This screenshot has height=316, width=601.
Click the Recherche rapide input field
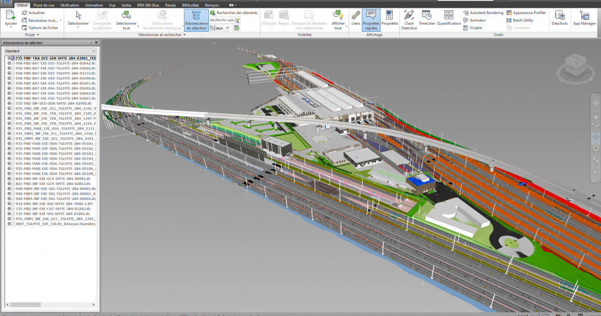pos(222,20)
